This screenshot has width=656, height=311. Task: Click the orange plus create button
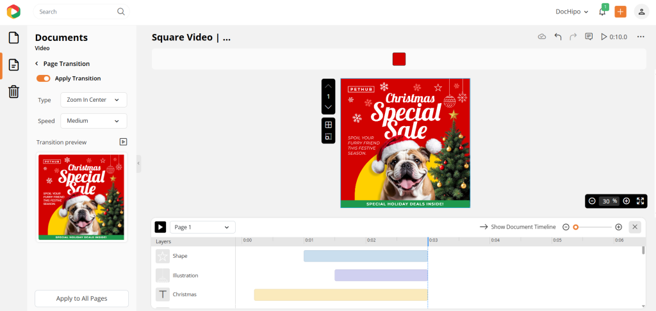pos(620,12)
